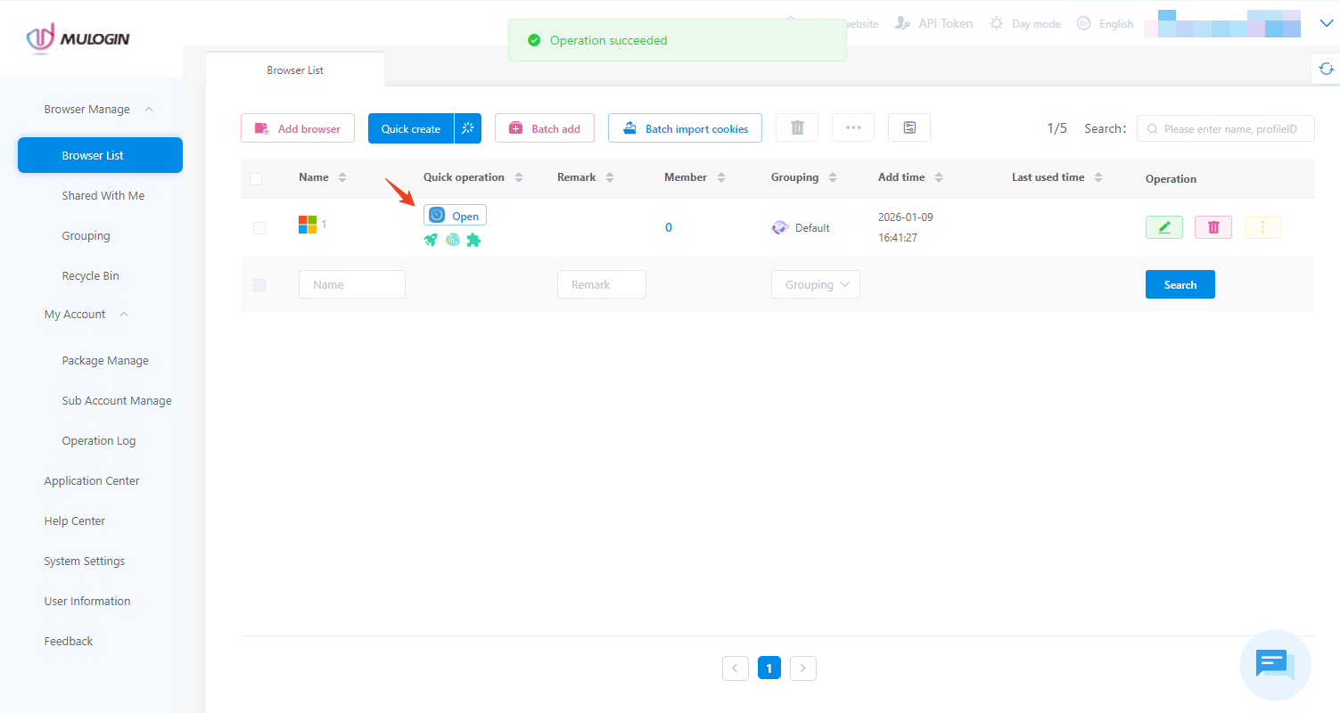This screenshot has width=1340, height=713.
Task: Click the green puzzle piece plugin icon
Action: point(473,240)
